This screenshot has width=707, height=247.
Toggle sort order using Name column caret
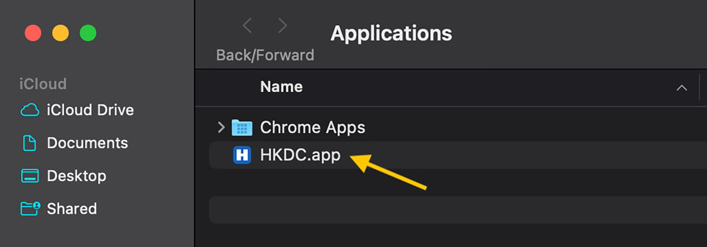point(681,88)
